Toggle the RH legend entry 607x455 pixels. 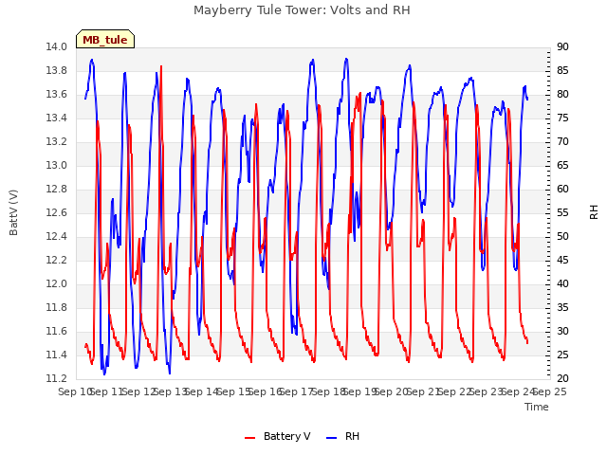pos(343,436)
